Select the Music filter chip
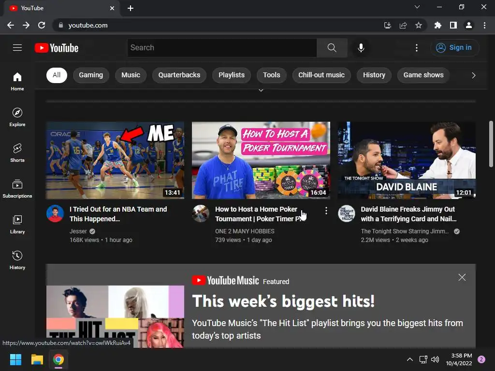 131,75
